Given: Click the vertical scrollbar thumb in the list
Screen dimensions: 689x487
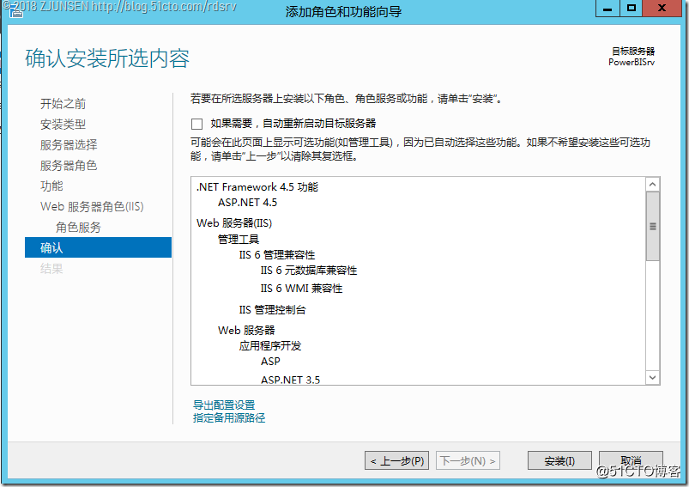Looking at the screenshot, I should [652, 226].
